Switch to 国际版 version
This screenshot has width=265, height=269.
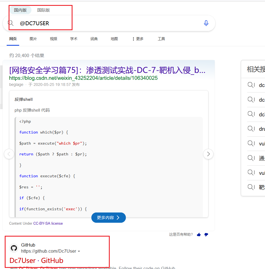44,10
